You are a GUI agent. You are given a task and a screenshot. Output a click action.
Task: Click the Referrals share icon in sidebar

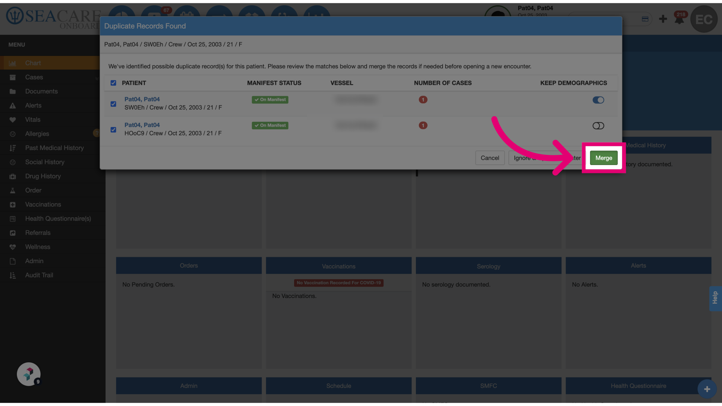12,233
